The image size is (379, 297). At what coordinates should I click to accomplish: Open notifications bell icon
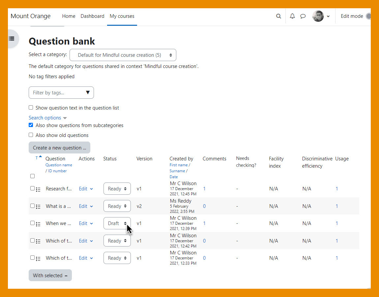pyautogui.click(x=292, y=16)
